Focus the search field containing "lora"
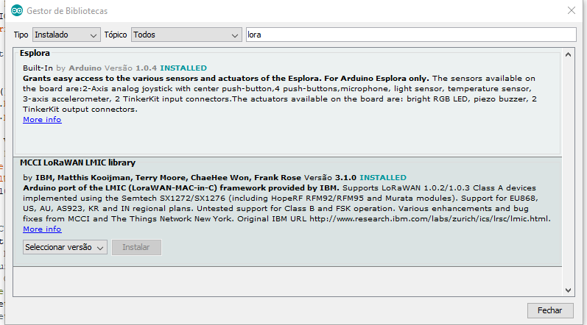 410,35
